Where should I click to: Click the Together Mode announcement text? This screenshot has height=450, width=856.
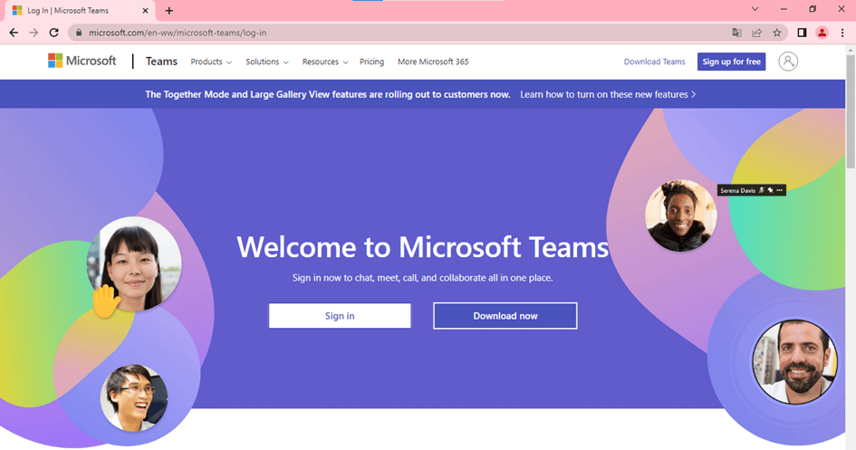328,94
